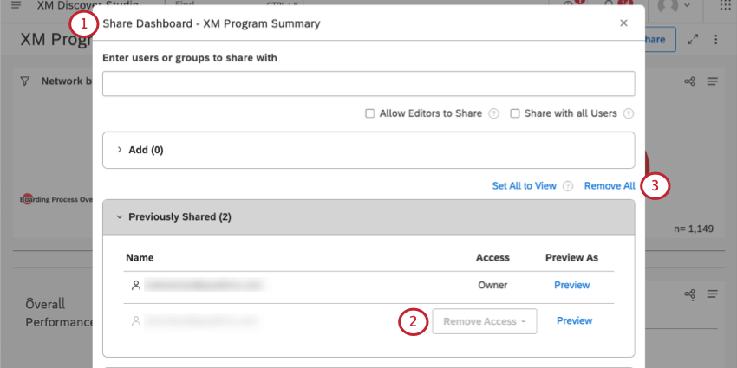Open the Remove Access dropdown
This screenshot has height=368, width=737.
(485, 321)
